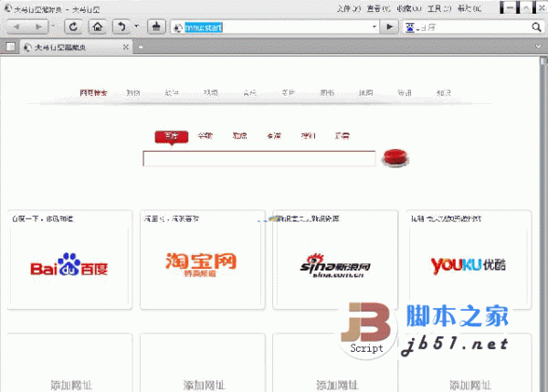548x392 pixels.
Task: Click the square sidebar button left of tabs
Action: (x=10, y=47)
